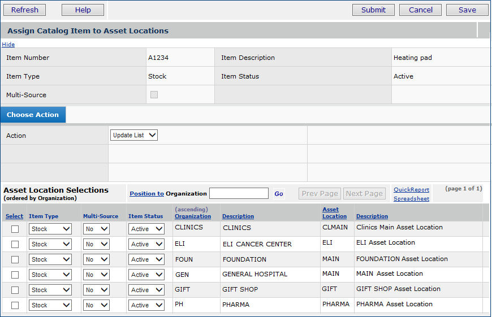Sort by the Organization column header

[193, 216]
